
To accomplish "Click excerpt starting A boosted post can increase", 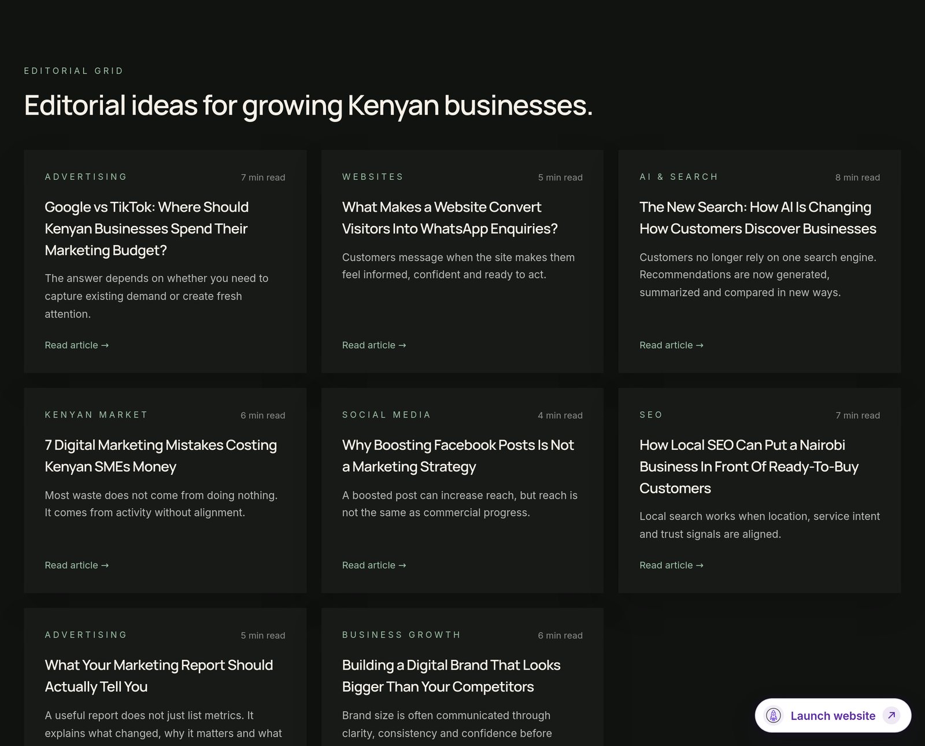I will tap(460, 504).
